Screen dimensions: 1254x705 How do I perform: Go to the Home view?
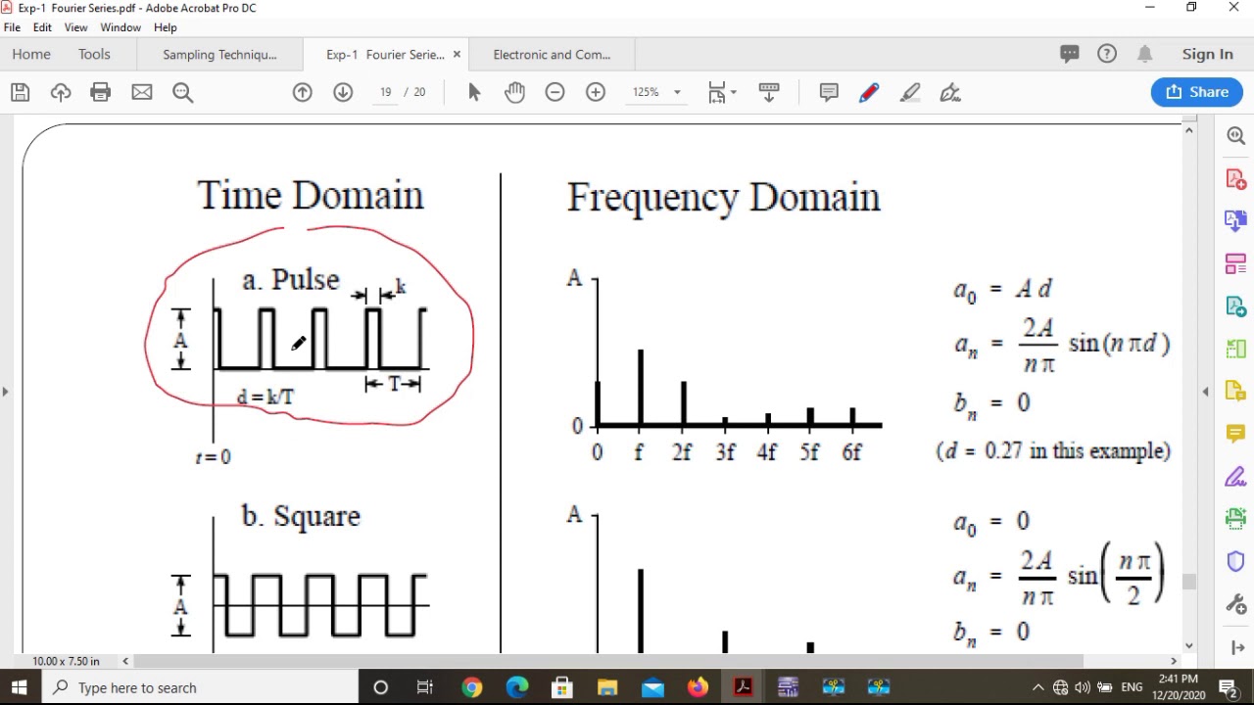(x=31, y=54)
